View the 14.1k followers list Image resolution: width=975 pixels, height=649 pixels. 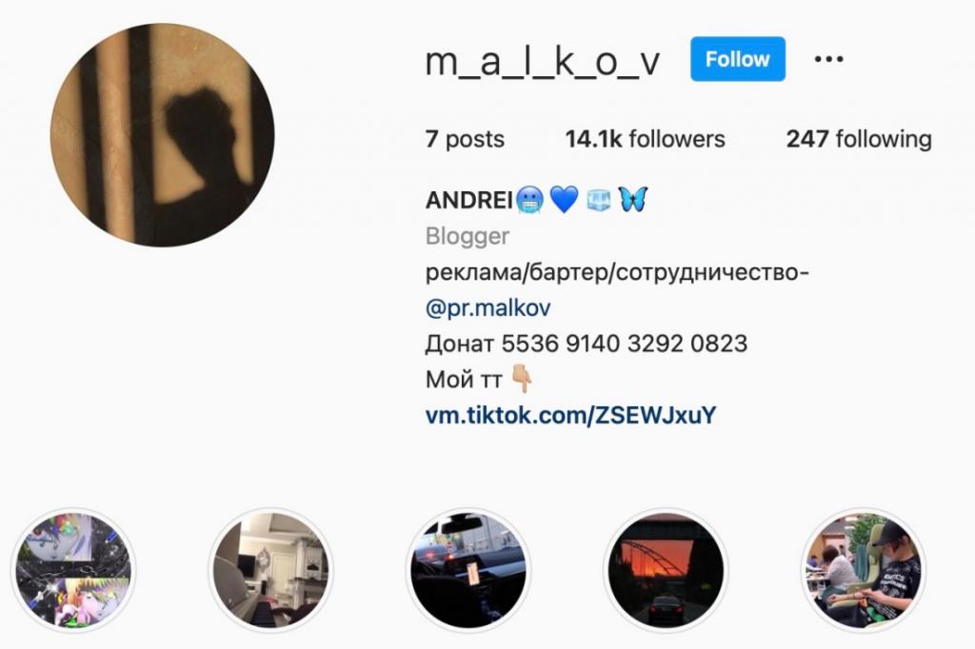pyautogui.click(x=645, y=139)
